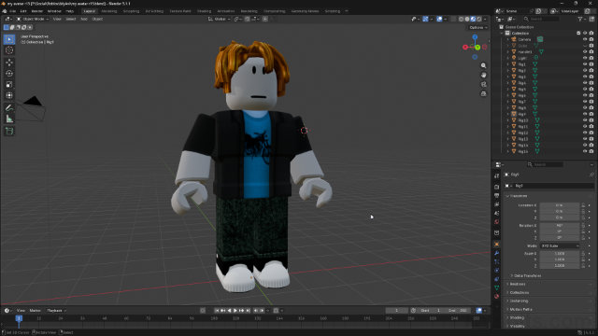Viewport: 598px width, 336px height.
Task: Open the Playback dropdown in the timeline
Action: point(56,311)
